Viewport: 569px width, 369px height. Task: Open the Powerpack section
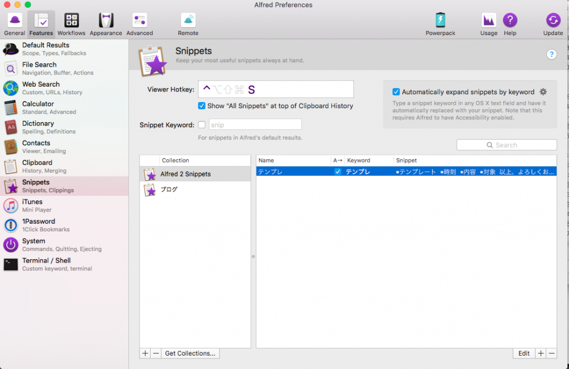(x=440, y=24)
